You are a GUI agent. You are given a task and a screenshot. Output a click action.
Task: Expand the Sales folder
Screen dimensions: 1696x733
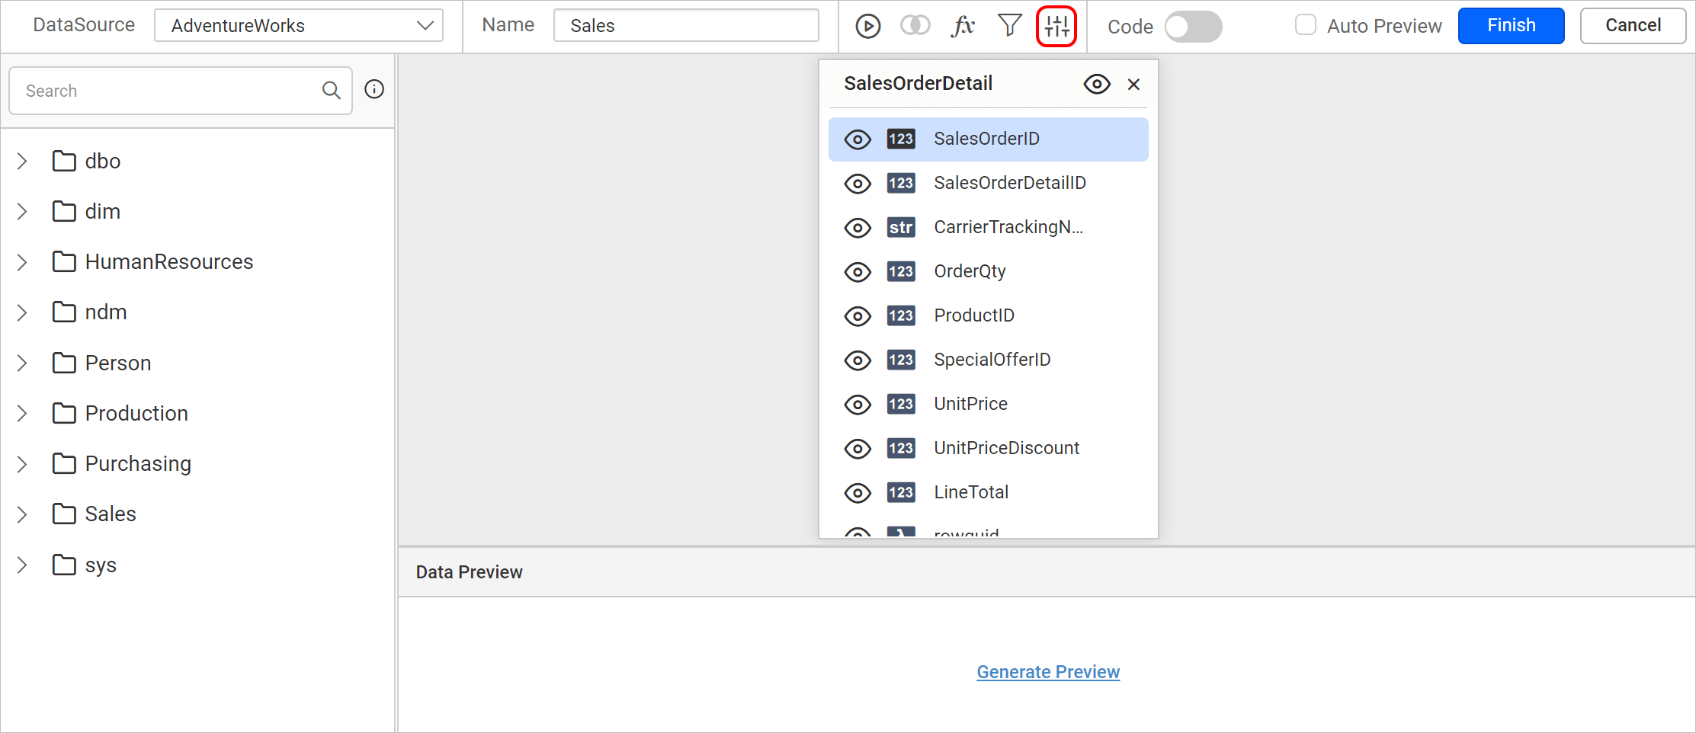[22, 514]
